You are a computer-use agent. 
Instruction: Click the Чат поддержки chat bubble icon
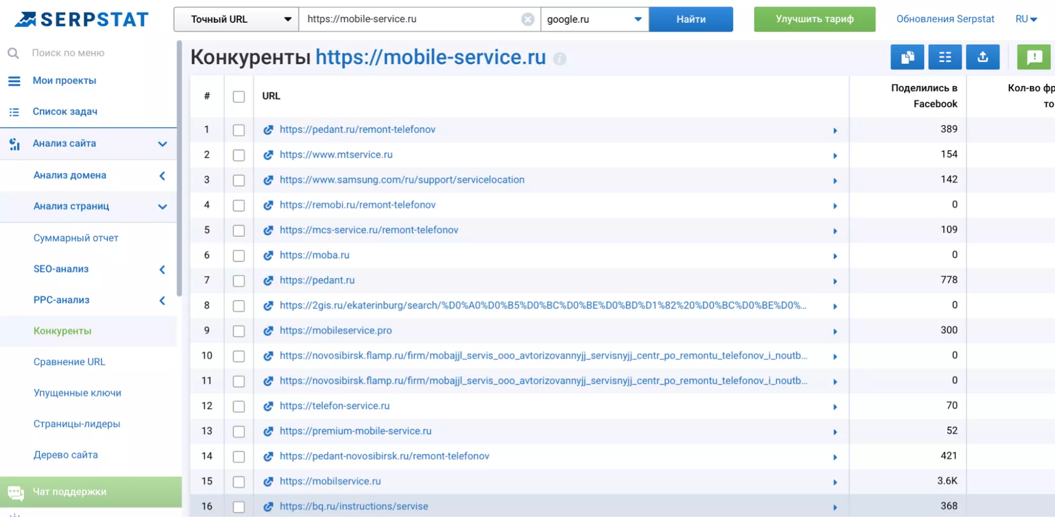click(16, 493)
